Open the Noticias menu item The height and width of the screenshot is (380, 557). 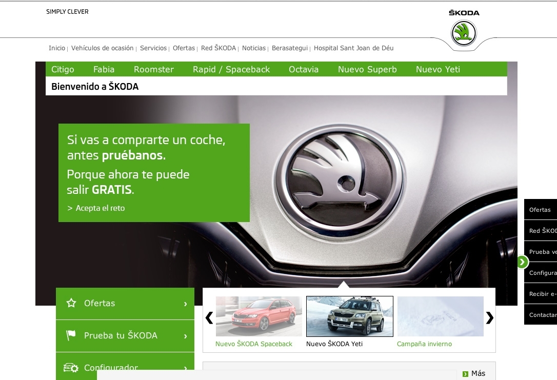point(254,48)
